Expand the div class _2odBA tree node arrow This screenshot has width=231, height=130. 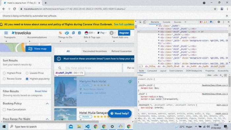click(157, 26)
